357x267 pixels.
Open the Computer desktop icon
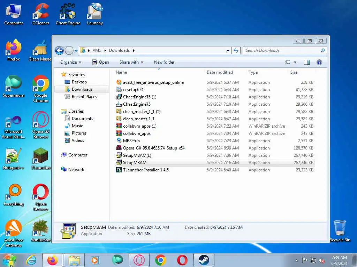point(14,15)
